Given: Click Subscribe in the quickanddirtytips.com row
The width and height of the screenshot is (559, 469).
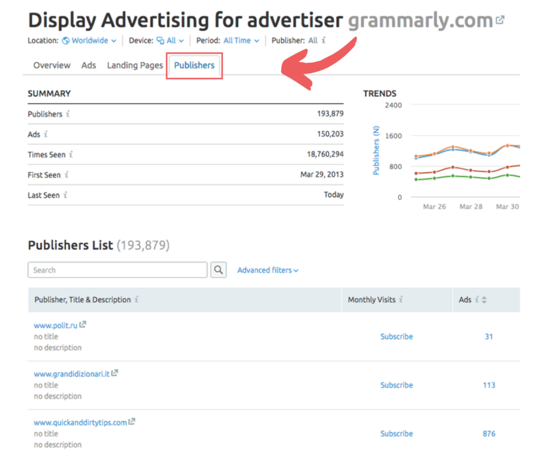Looking at the screenshot, I should [x=397, y=433].
